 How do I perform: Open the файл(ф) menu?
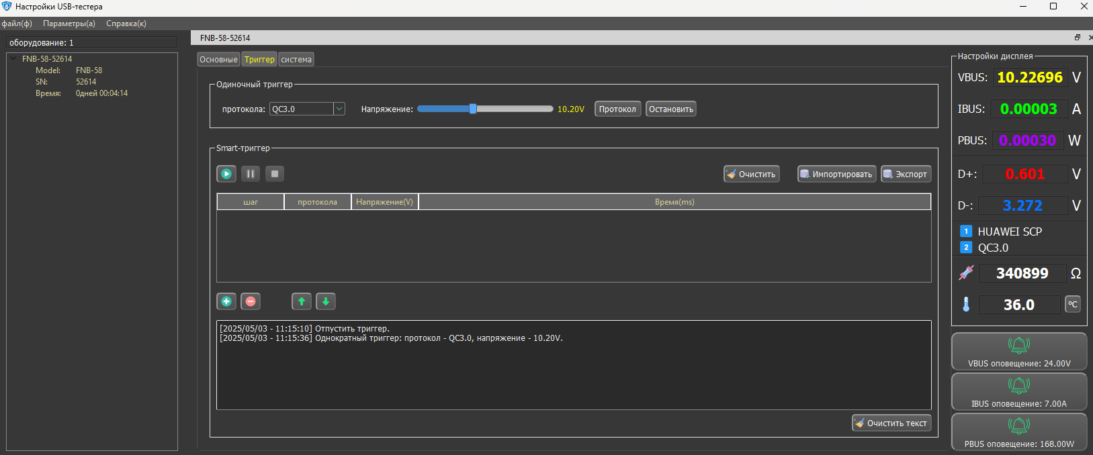tap(17, 23)
